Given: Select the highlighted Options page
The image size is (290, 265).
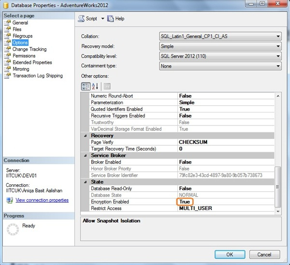Looking at the screenshot, I should click(x=20, y=42).
